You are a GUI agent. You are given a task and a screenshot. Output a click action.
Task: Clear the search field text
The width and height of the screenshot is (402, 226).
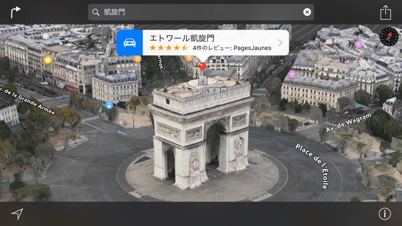pos(307,12)
